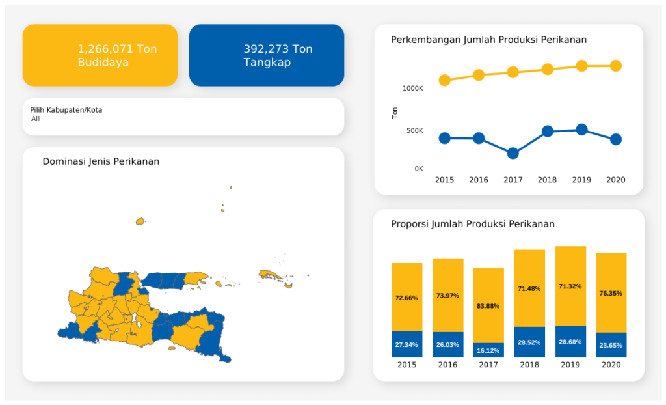666x405 pixels.
Task: Select the 71.48% yellow bar for 2018
Action: point(529,288)
